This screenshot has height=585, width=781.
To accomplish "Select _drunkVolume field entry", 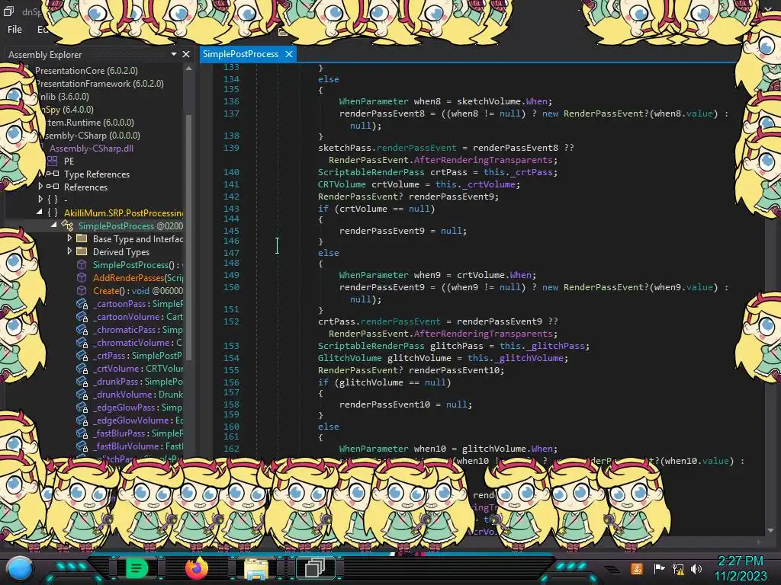I will point(138,395).
